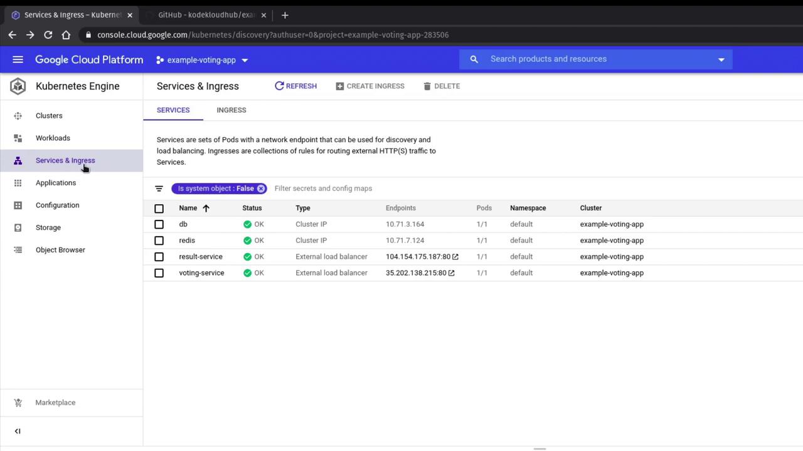
Task: Switch to the Ingress tab
Action: pos(231,110)
